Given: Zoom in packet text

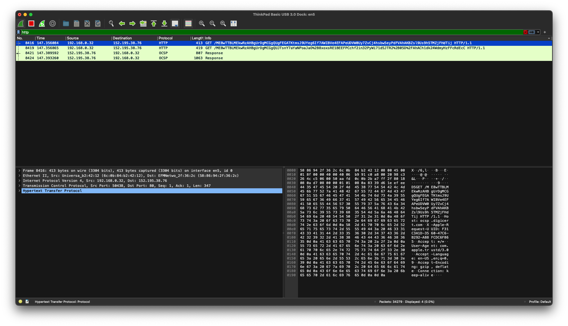Looking at the screenshot, I should click(202, 23).
